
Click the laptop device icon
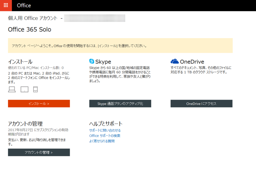click(12, 89)
